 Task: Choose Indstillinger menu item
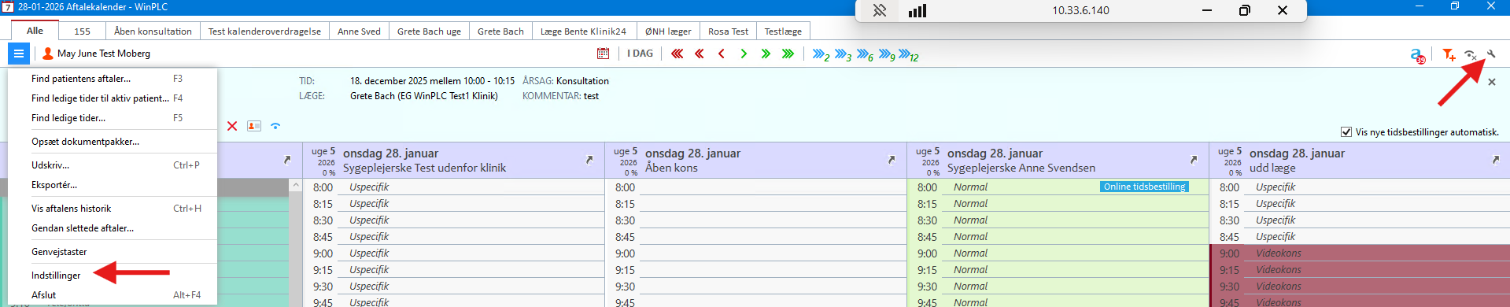click(113, 276)
